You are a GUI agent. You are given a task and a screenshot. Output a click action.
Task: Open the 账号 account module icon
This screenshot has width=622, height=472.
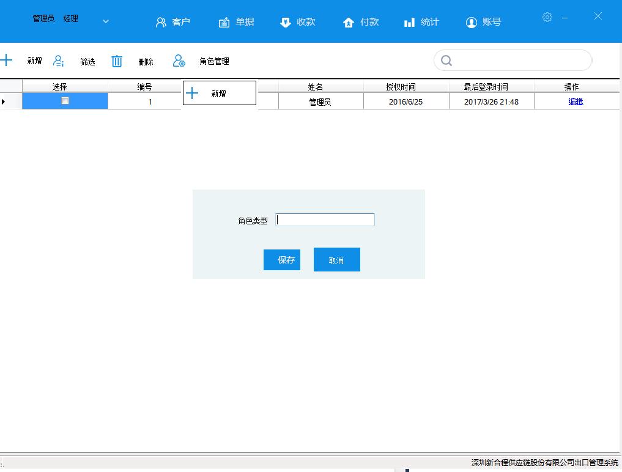[472, 22]
